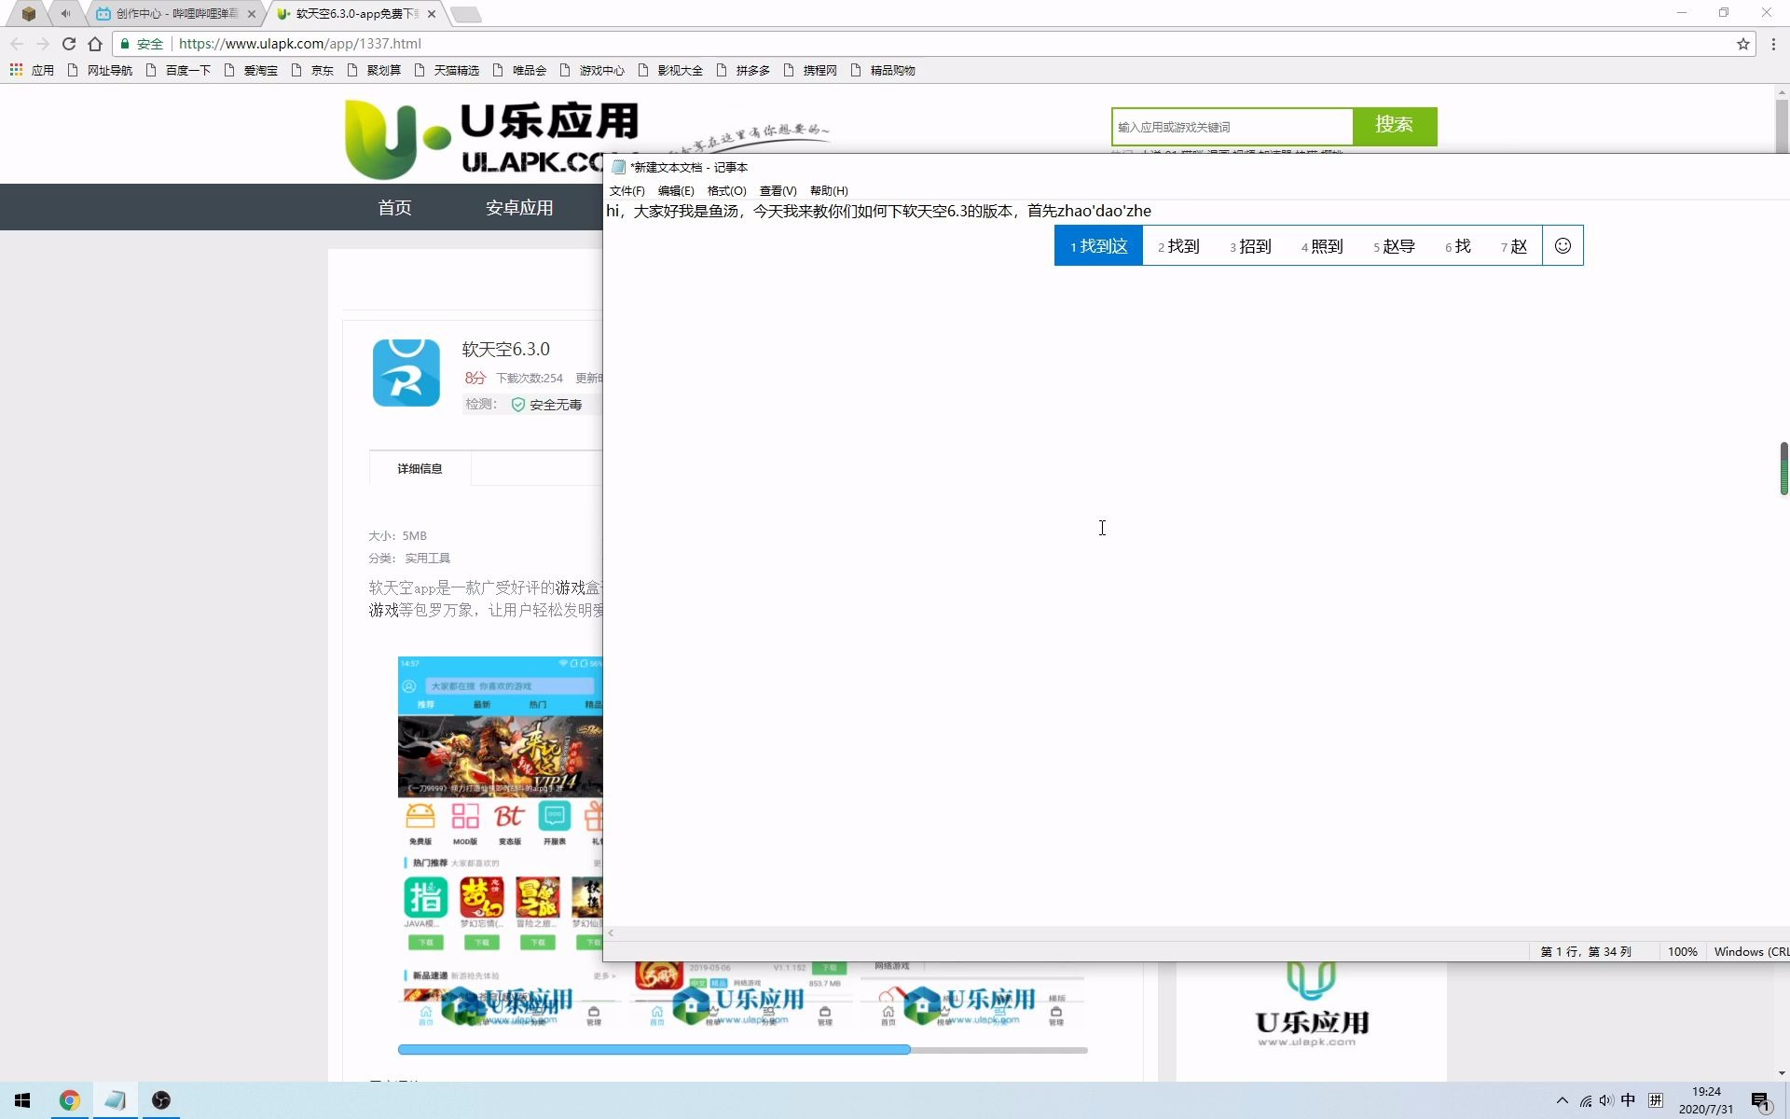The height and width of the screenshot is (1119, 1790).
Task: Go to 首页 in site navigation
Action: point(394,207)
